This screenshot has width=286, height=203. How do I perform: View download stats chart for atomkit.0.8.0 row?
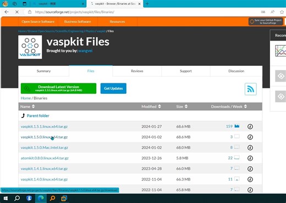pos(237,157)
